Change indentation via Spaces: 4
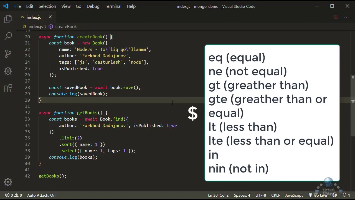This screenshot has height=200, width=355. point(242,195)
